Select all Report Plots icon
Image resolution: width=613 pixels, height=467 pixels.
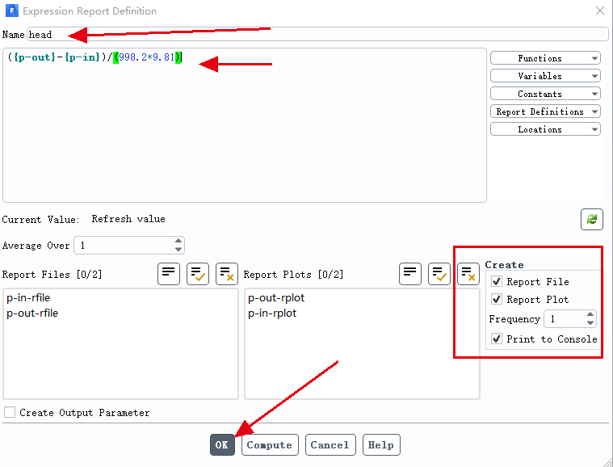(439, 274)
